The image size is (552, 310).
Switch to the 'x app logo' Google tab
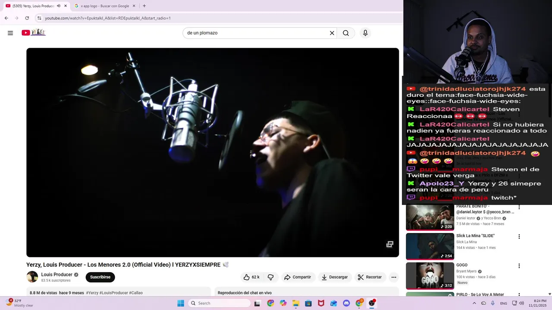point(105,6)
